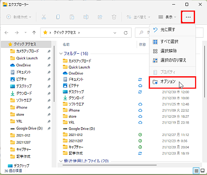Click the file list vertical scrollbar
Viewport: 207px width, 175px height.
click(x=205, y=72)
